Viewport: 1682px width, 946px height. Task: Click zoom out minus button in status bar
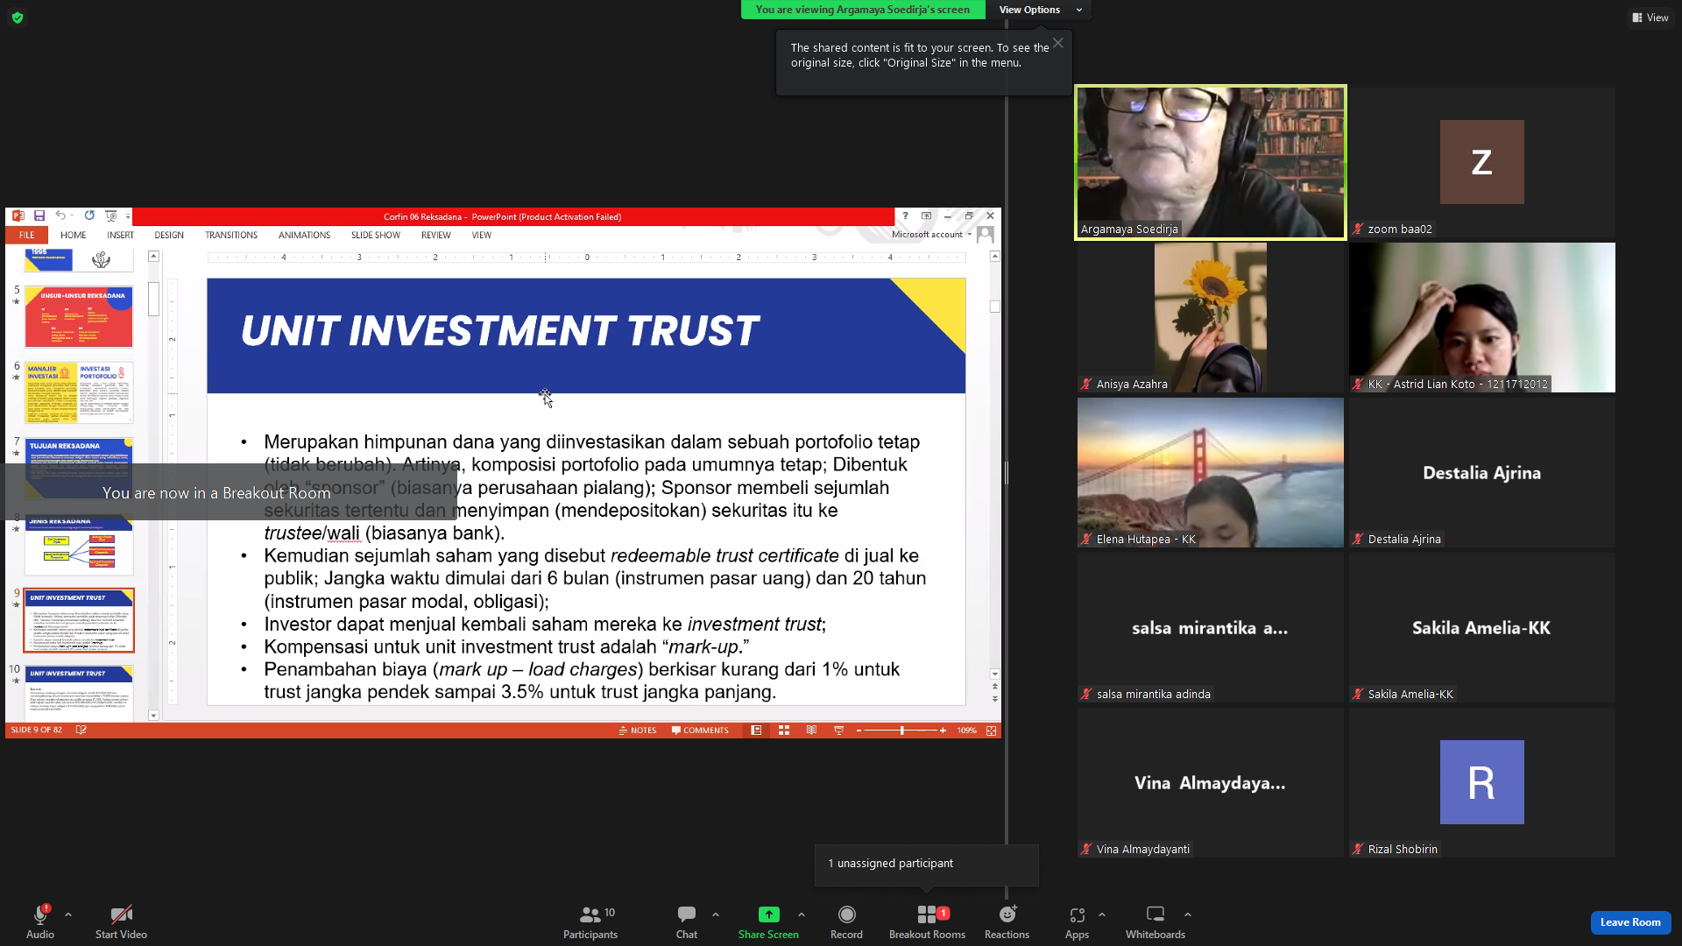pos(859,731)
